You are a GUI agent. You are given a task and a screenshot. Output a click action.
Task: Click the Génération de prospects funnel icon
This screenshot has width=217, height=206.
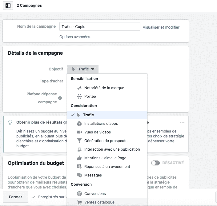(79, 141)
